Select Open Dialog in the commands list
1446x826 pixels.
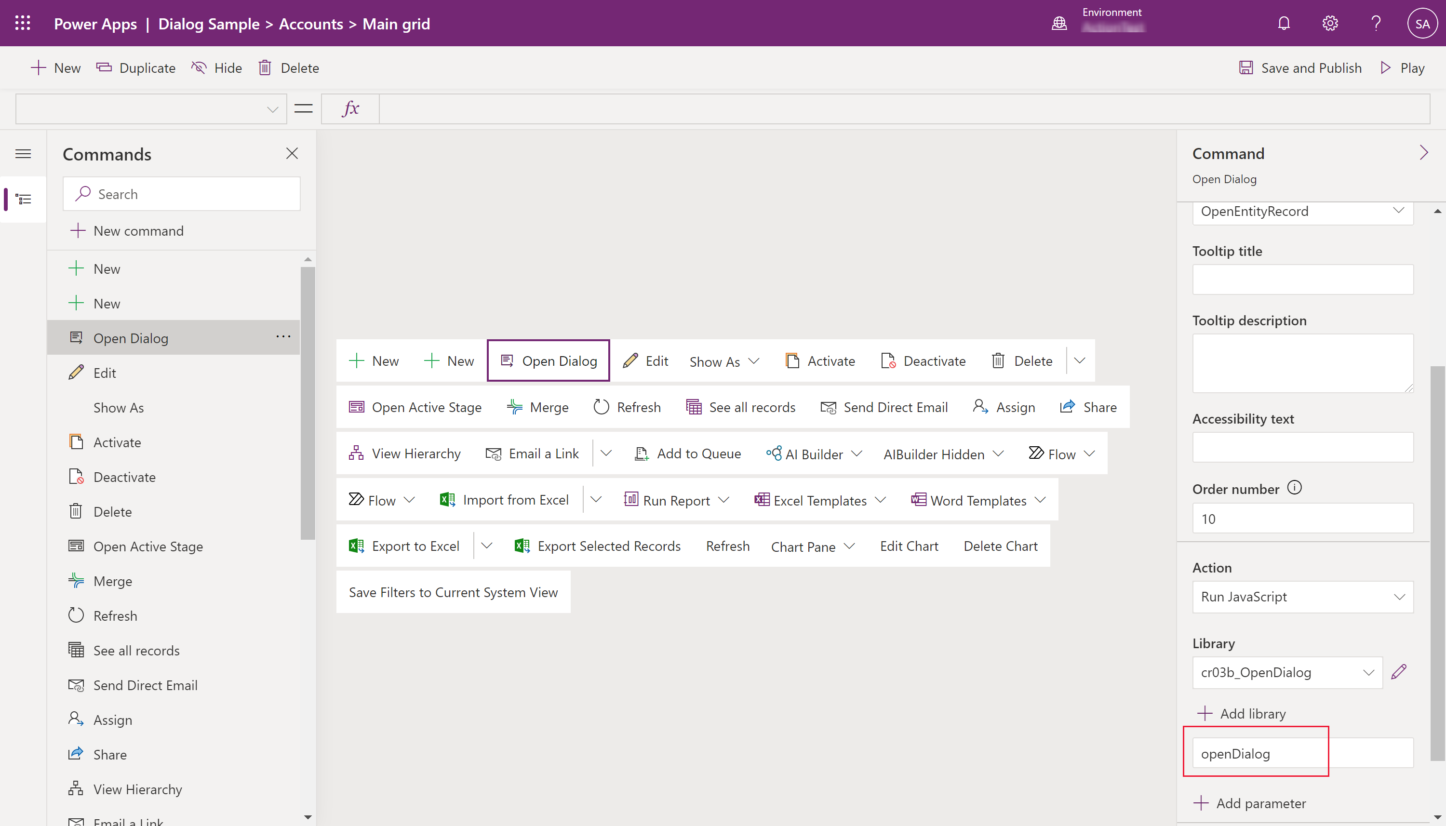(x=130, y=337)
